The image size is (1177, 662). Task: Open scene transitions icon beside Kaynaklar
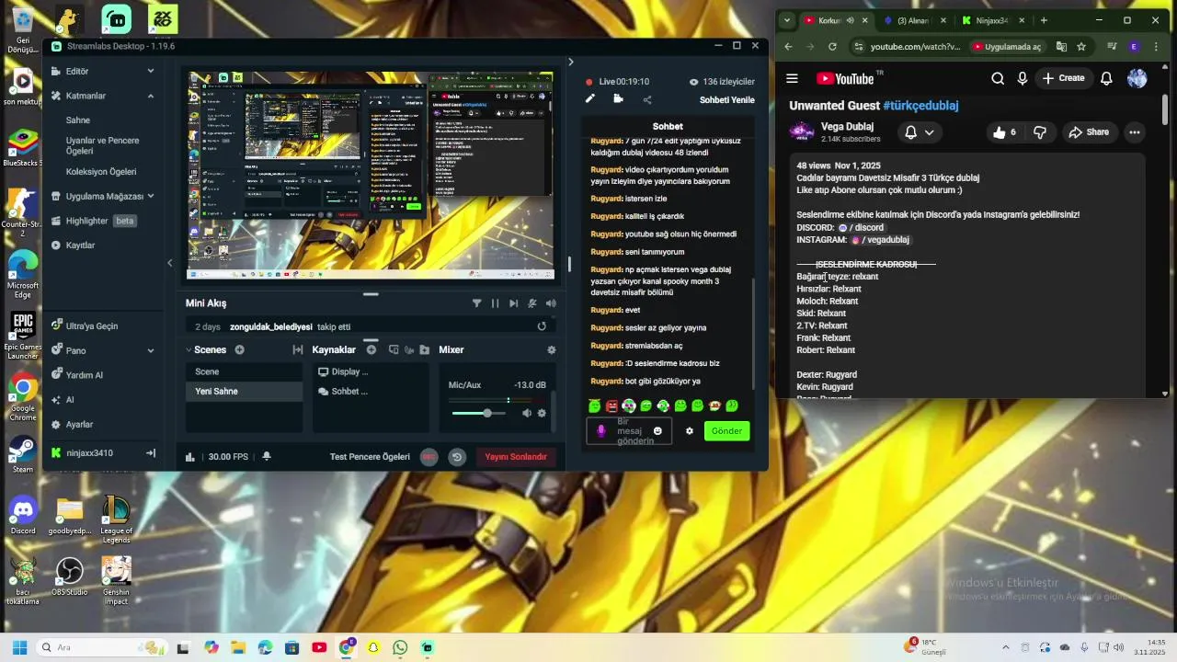pos(298,349)
